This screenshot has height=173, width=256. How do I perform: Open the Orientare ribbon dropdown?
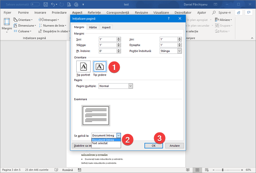click(x=23, y=20)
